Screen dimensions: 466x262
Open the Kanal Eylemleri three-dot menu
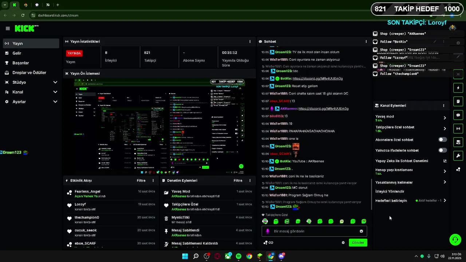[x=443, y=106]
